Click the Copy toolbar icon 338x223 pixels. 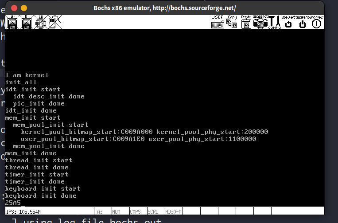(x=232, y=22)
